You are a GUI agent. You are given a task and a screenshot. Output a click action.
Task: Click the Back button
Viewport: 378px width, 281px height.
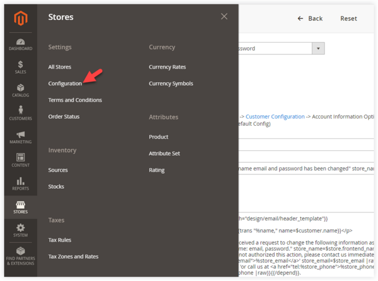pos(310,18)
